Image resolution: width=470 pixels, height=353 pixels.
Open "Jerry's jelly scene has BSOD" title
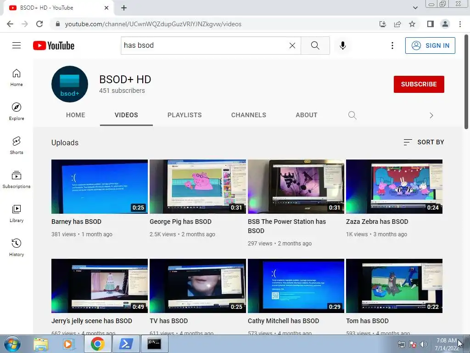pyautogui.click(x=92, y=321)
